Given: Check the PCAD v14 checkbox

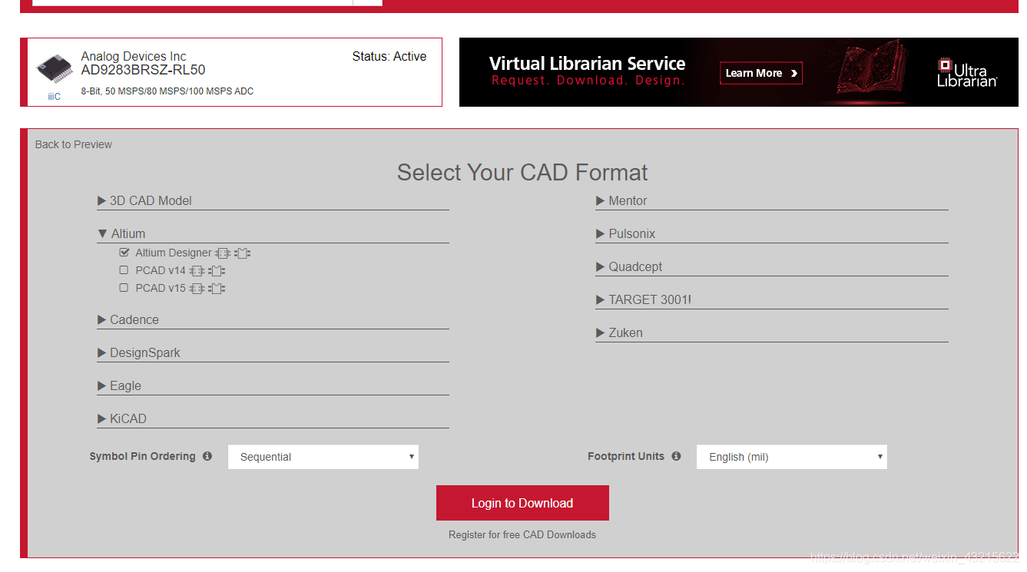Looking at the screenshot, I should pos(124,270).
